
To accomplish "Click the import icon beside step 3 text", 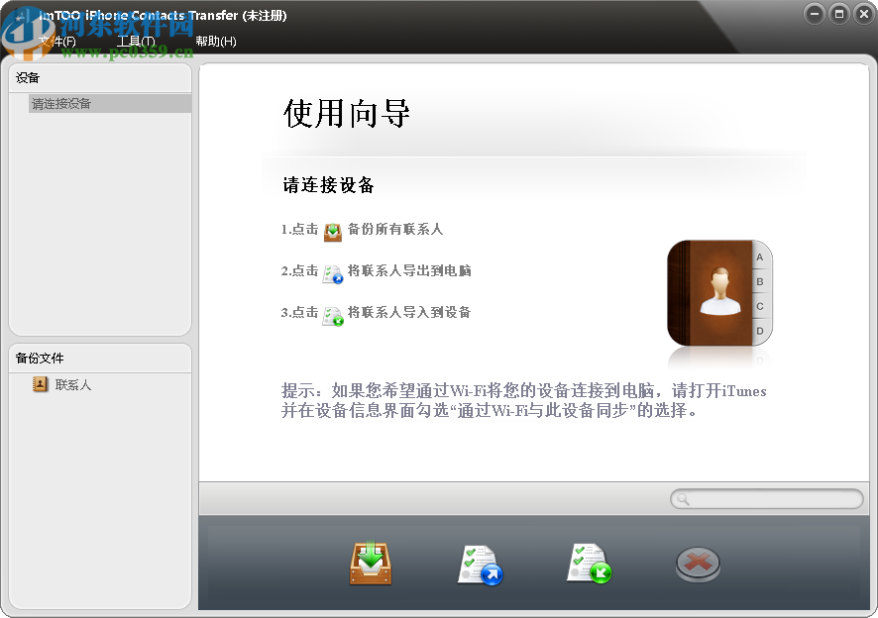I will click(332, 313).
